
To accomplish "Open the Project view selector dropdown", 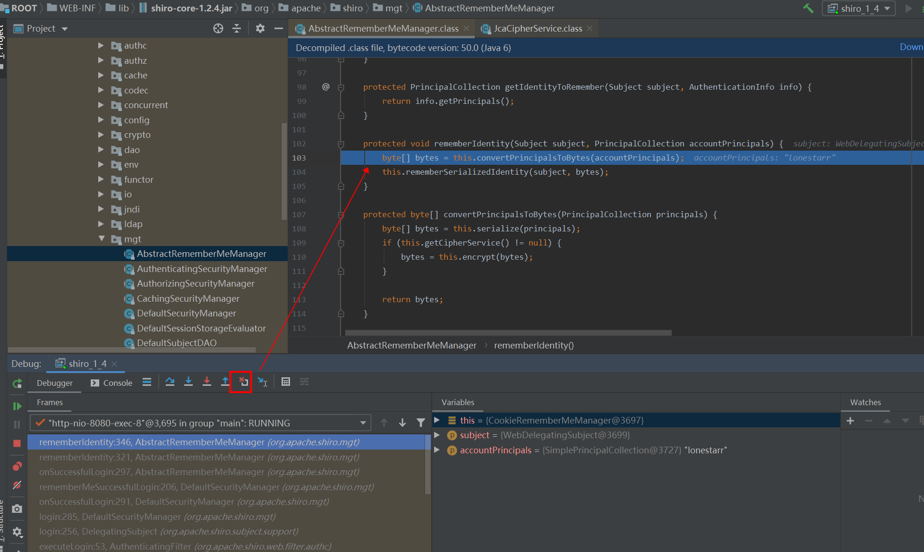I will (42, 28).
